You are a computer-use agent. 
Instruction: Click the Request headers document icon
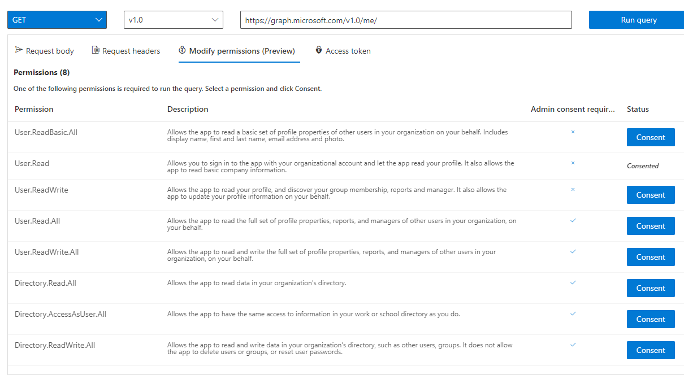[x=96, y=50]
